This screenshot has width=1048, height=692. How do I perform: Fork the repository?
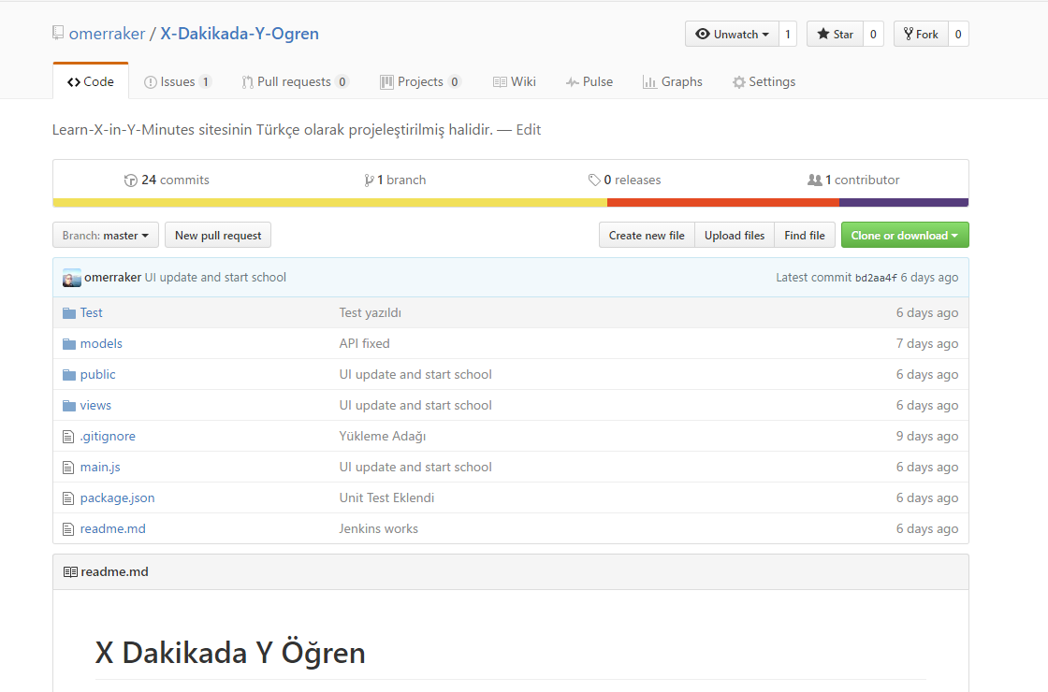coord(921,34)
